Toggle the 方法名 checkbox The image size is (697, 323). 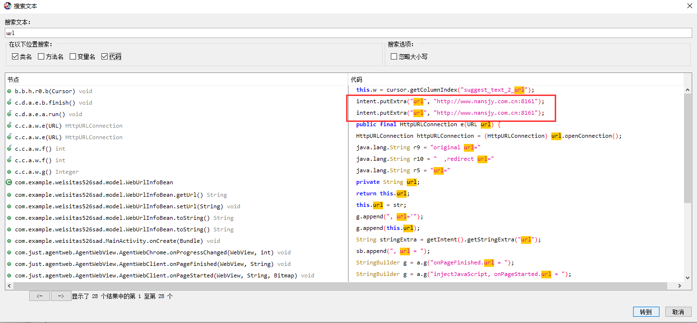[x=41, y=57]
